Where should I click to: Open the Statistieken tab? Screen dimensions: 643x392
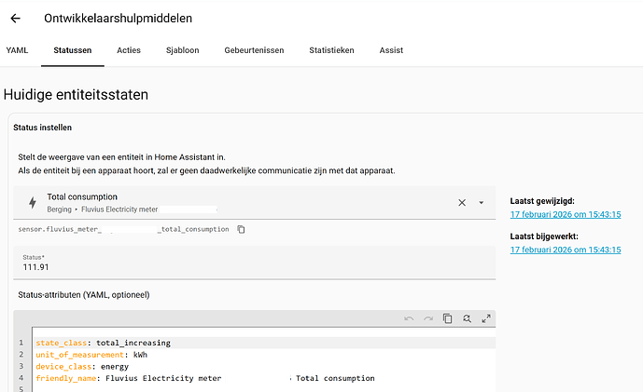click(331, 50)
